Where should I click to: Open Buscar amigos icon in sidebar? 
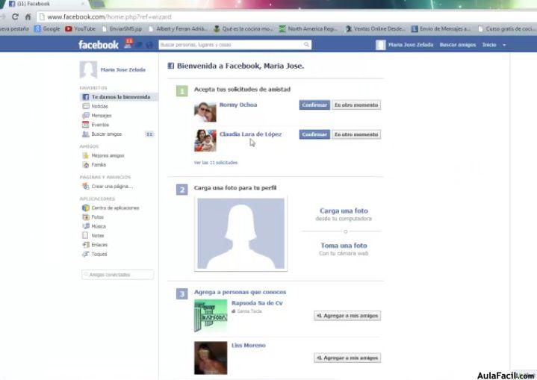(x=86, y=134)
